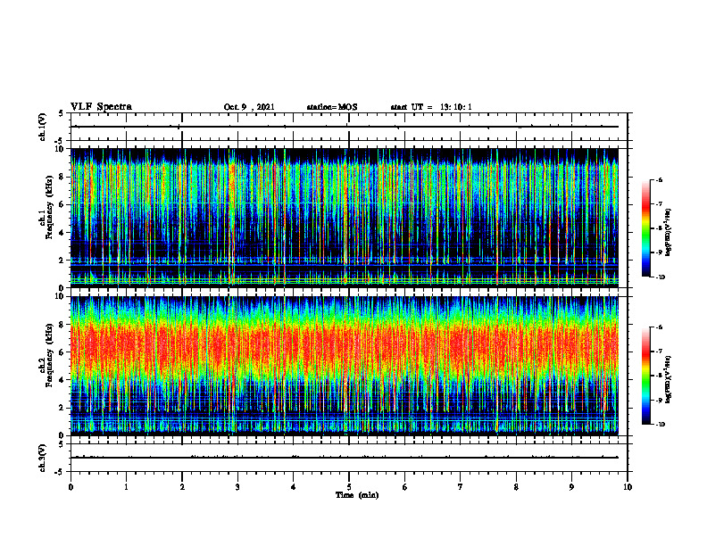The height and width of the screenshot is (546, 707).
Task: Click the time axis tick label "9"
Action: click(x=571, y=487)
